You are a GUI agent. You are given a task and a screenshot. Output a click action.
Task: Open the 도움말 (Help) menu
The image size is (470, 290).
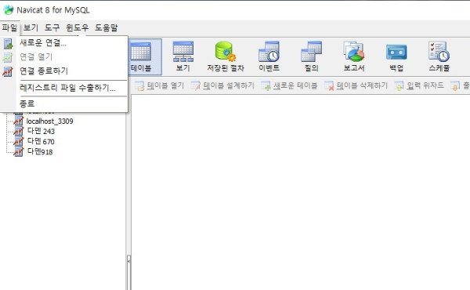coord(107,27)
